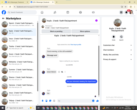Attach a photo using the image icon

(x=46, y=101)
